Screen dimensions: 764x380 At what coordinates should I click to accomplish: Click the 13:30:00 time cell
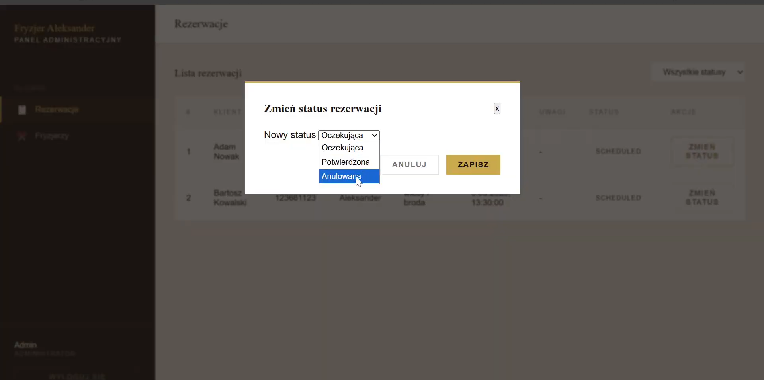click(487, 203)
